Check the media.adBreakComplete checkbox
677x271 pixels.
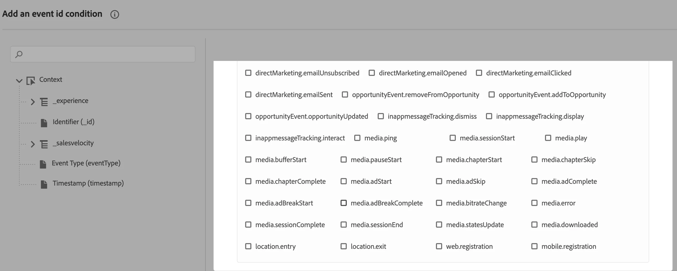(343, 203)
